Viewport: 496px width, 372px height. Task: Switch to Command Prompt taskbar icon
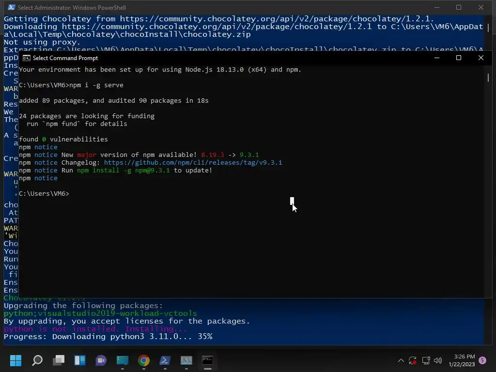tap(207, 360)
